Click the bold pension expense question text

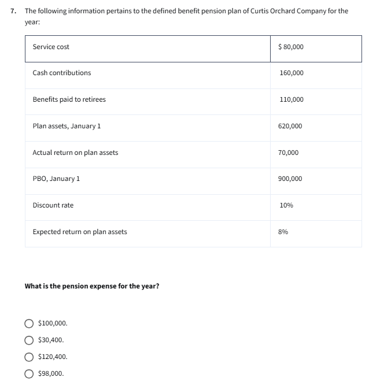point(92,286)
